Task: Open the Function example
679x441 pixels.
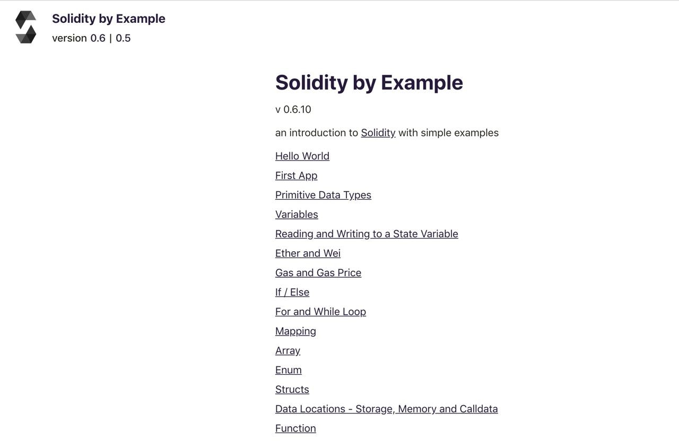Action: click(x=295, y=428)
